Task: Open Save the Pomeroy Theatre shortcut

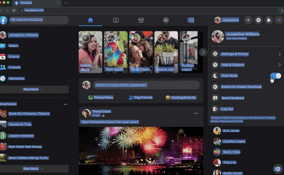Action: [x=29, y=114]
